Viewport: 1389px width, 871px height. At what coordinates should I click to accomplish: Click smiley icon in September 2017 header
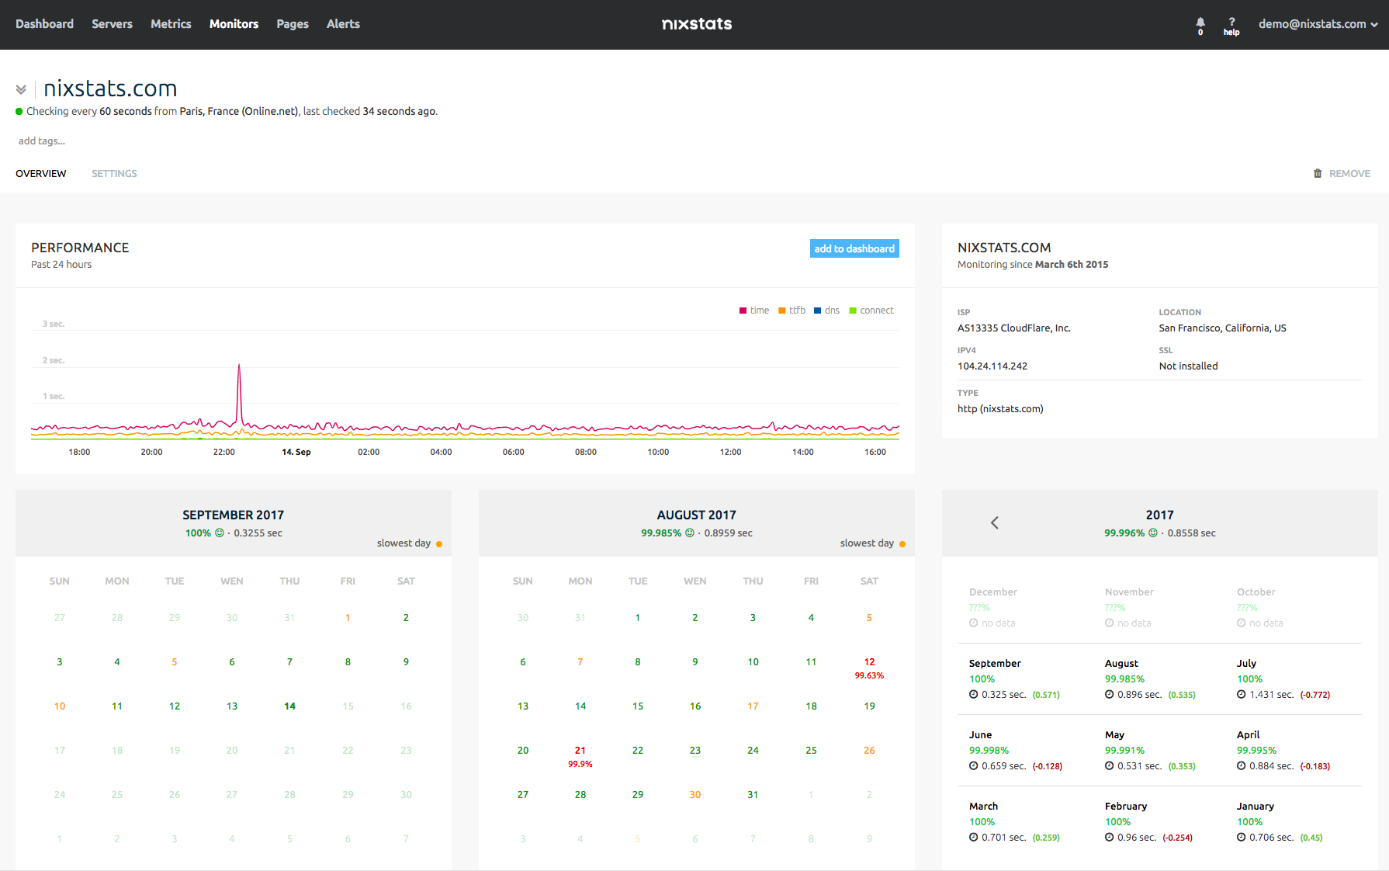point(219,533)
